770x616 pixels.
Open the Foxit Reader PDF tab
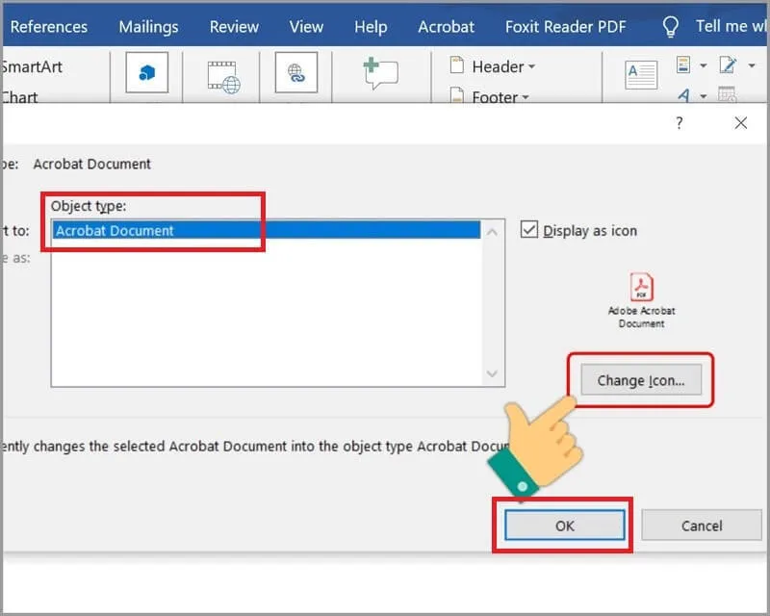[x=565, y=27]
